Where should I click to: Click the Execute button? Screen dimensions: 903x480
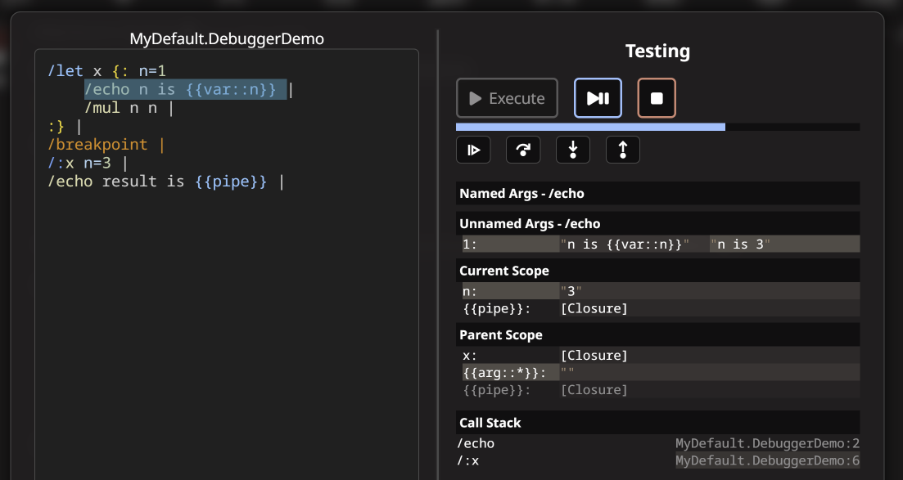coord(507,98)
